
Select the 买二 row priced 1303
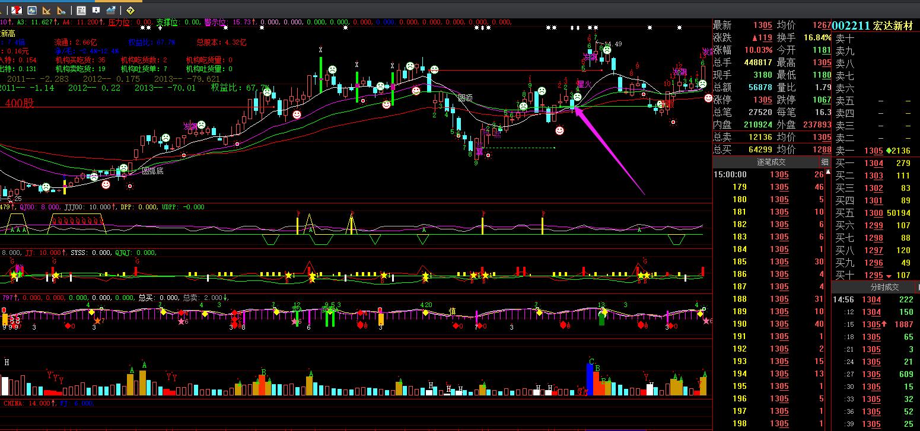click(x=876, y=175)
